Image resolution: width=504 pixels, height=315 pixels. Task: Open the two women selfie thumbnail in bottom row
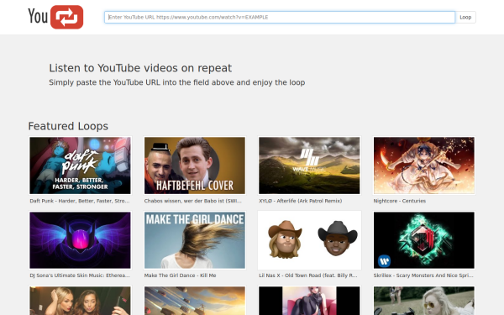click(x=80, y=300)
